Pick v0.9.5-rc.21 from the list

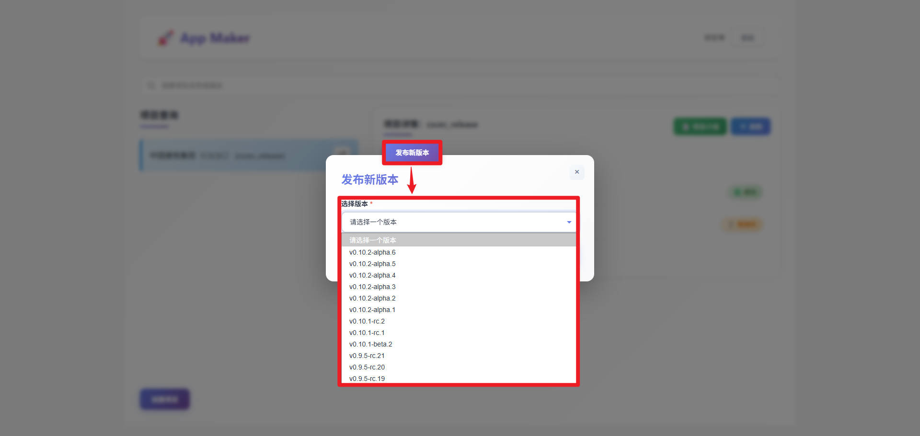tap(367, 356)
